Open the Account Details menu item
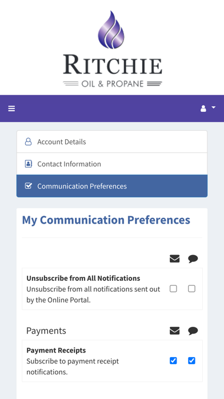 tap(112, 142)
